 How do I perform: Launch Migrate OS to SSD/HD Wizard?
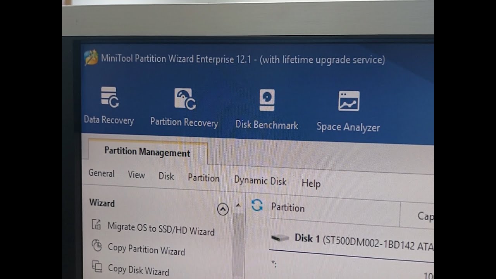[161, 229]
